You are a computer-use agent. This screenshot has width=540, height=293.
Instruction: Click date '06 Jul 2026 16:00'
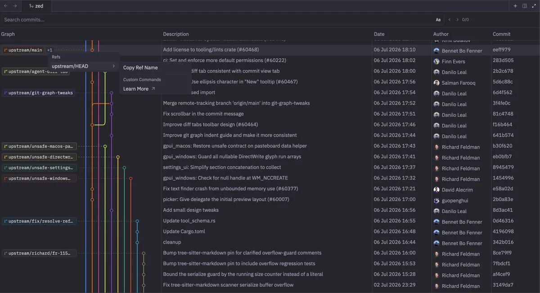coord(395,253)
